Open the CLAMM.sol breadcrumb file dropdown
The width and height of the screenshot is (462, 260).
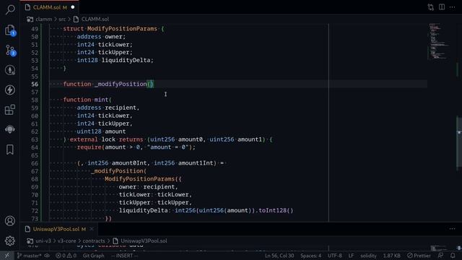[x=95, y=19]
